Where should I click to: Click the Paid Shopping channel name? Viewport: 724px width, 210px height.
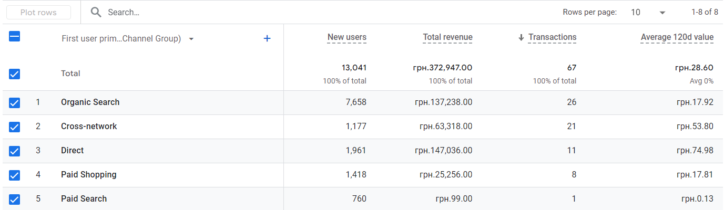click(x=88, y=175)
